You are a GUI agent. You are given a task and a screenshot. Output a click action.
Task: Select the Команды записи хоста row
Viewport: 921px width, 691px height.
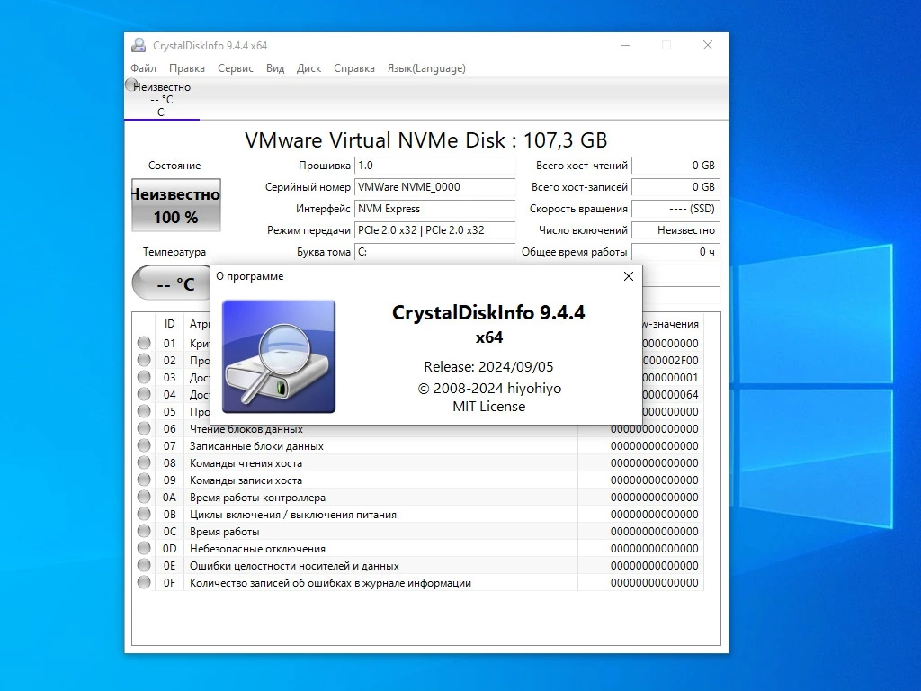click(418, 480)
